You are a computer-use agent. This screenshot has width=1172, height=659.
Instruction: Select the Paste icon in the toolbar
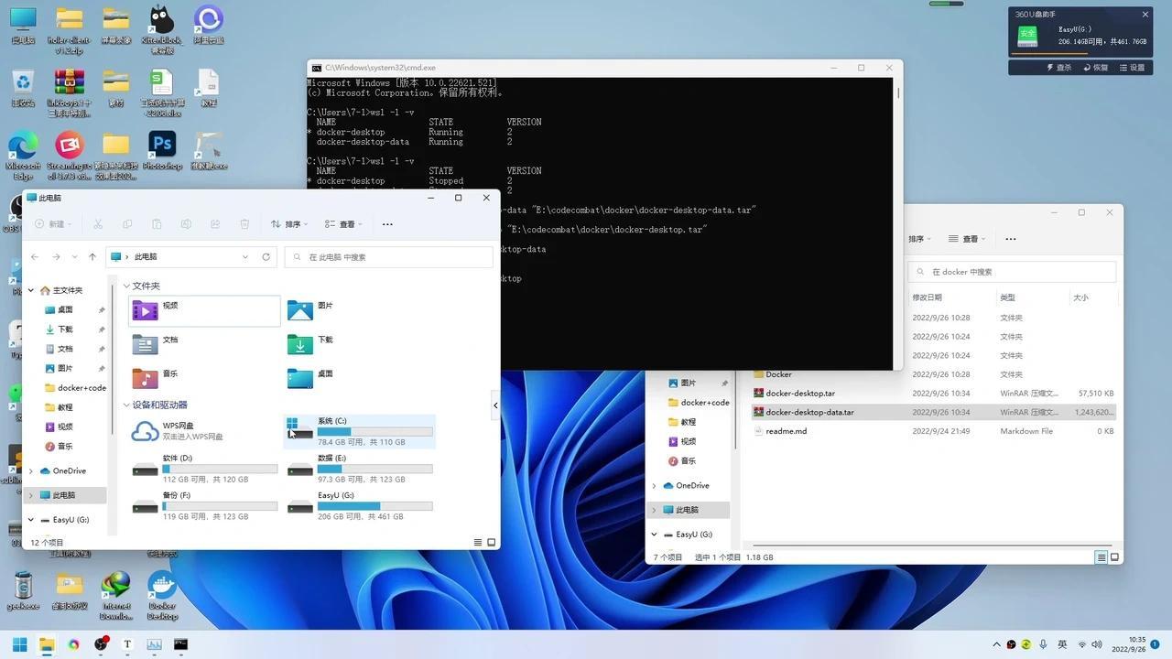[x=157, y=223]
